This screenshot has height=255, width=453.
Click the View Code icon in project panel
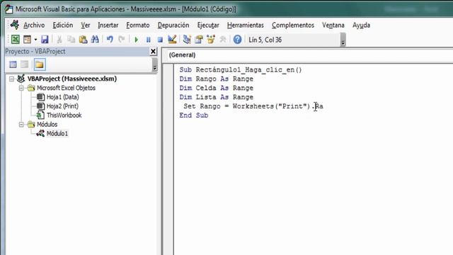coord(13,64)
